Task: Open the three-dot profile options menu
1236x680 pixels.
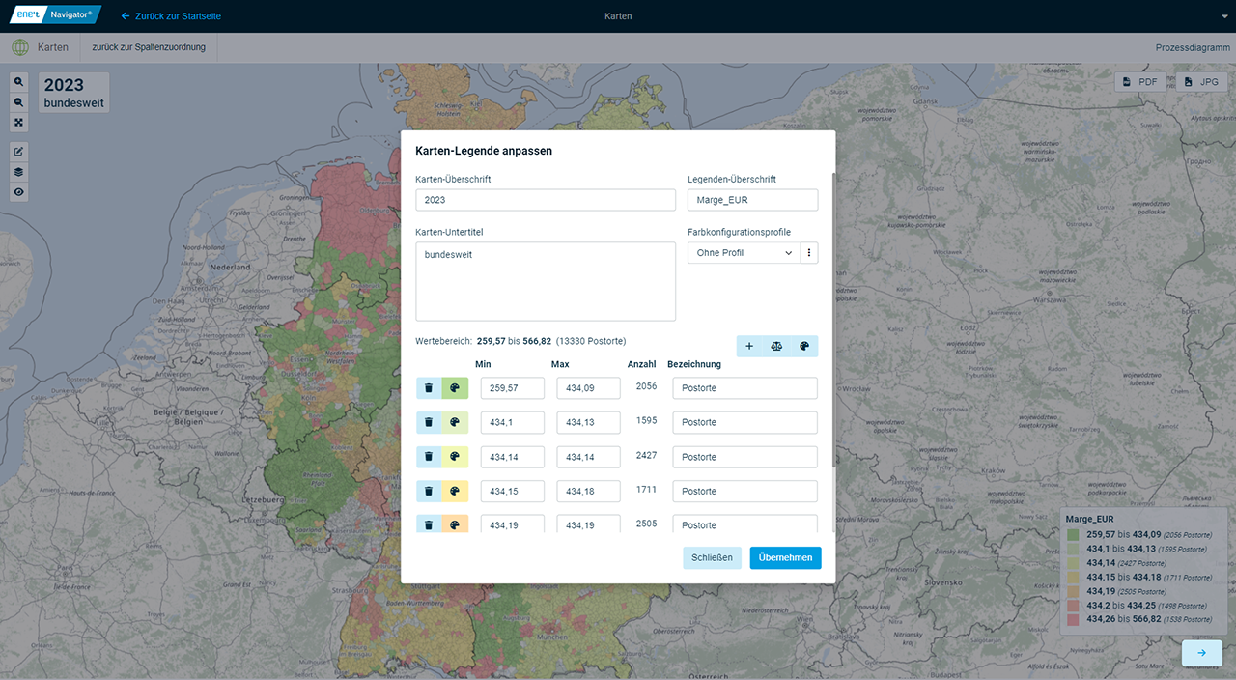Action: pos(809,253)
